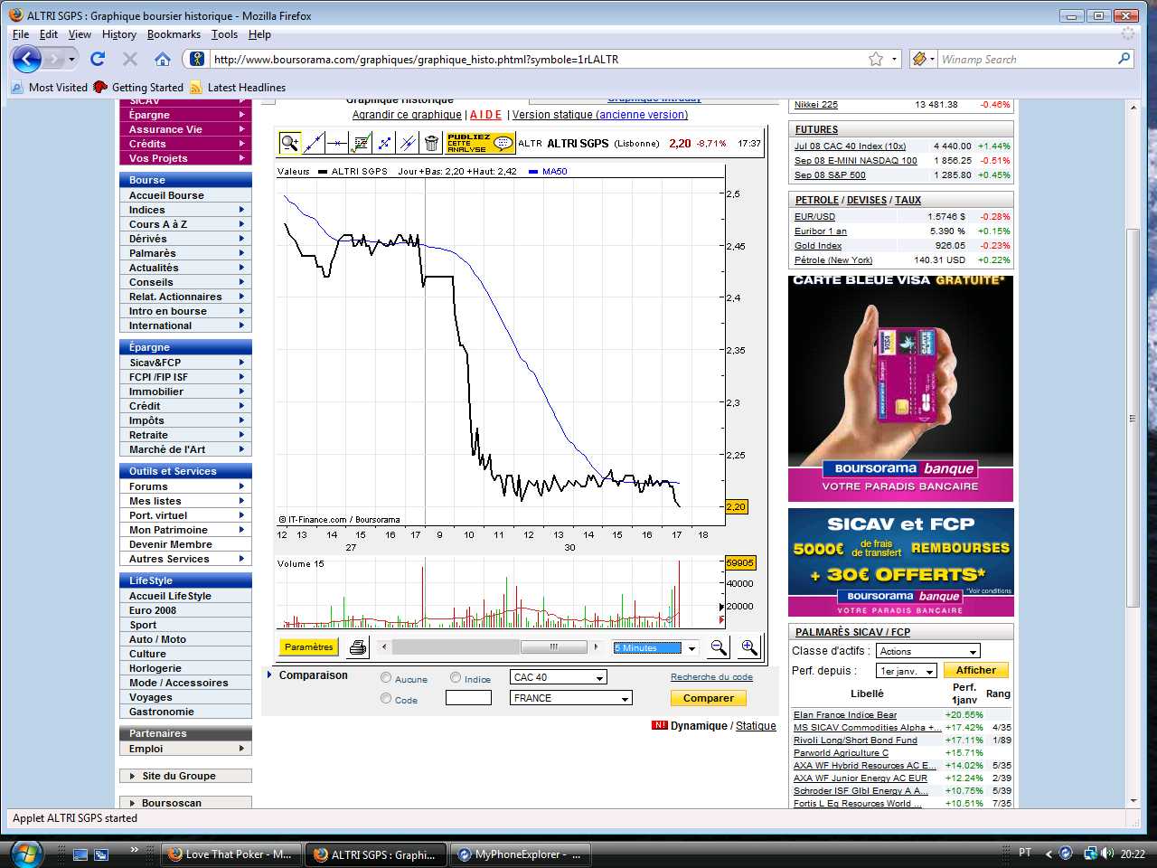Screen dimensions: 1157x868
Task: Open the Most Visited bookmark folder
Action: [x=50, y=88]
